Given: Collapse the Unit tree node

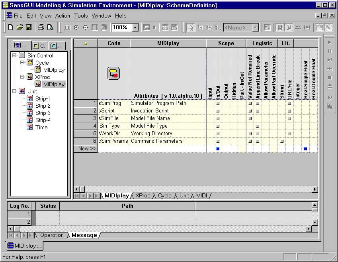Looking at the screenshot, I should tap(14, 91).
